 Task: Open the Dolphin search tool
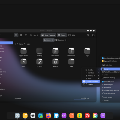coord(88,35)
